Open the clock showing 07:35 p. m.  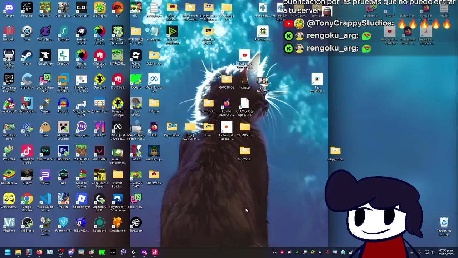point(446,252)
